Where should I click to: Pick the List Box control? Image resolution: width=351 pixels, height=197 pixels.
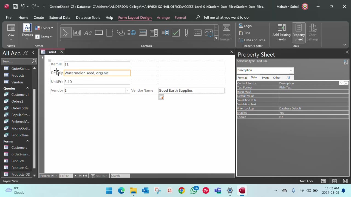click(165, 33)
